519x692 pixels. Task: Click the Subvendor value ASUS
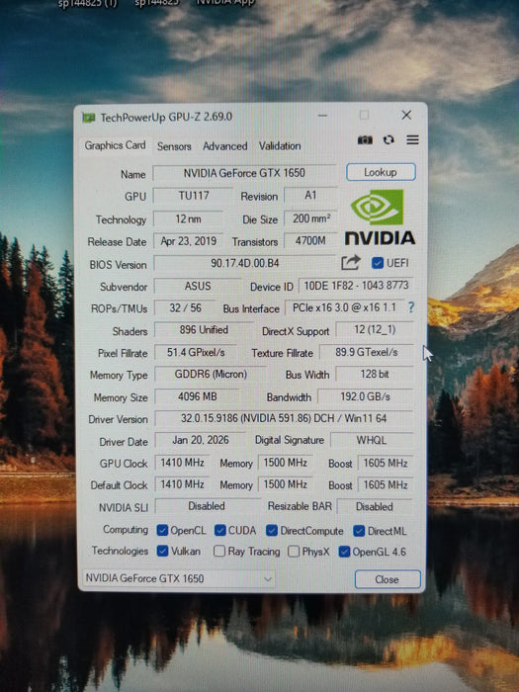tap(198, 286)
